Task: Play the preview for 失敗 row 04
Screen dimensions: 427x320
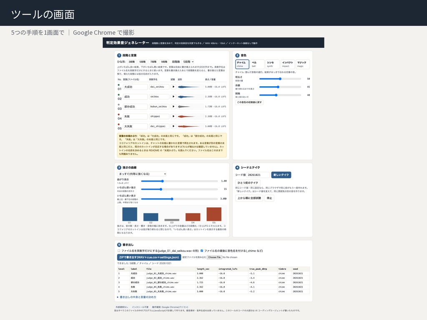Action: pos(173,116)
